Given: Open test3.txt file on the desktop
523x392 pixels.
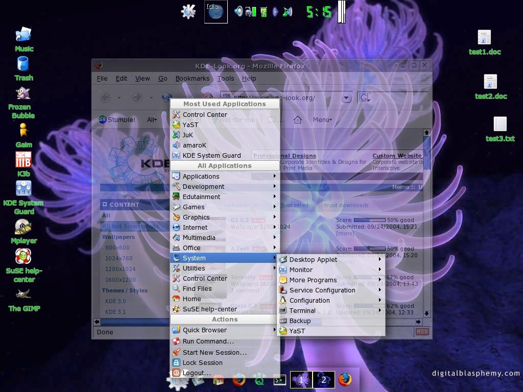Looking at the screenshot, I should [x=500, y=124].
